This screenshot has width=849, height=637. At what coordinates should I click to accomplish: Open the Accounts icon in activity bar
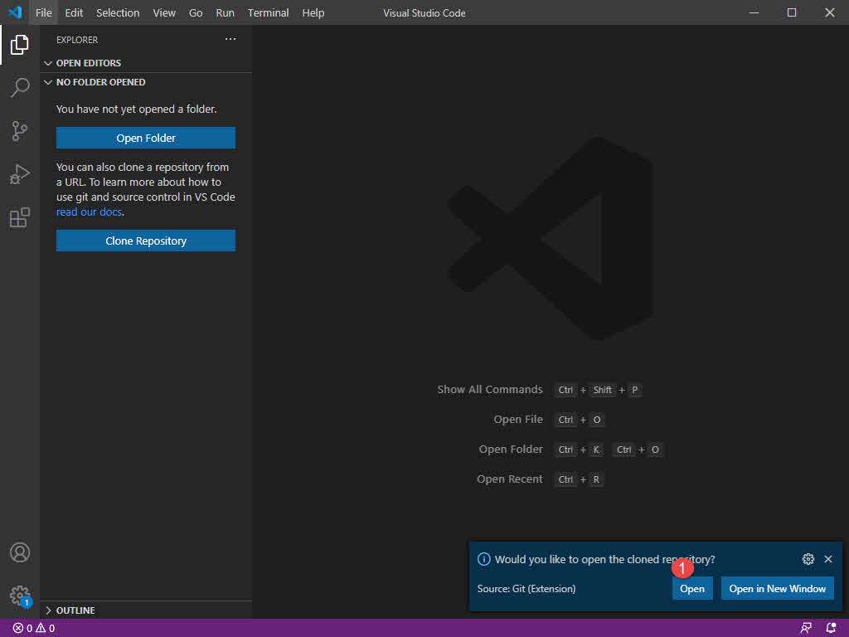tap(19, 552)
